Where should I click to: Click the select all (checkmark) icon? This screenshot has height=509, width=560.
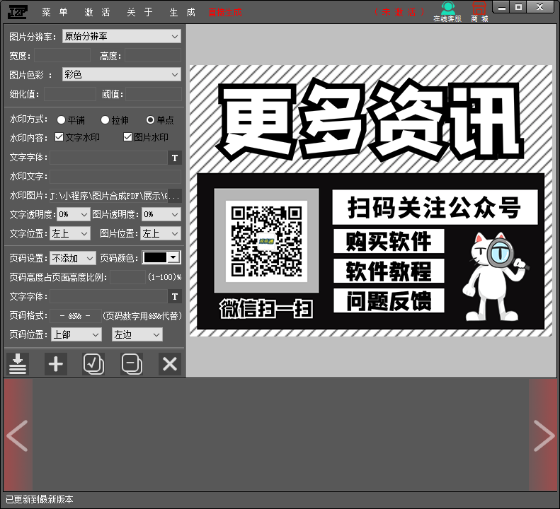click(x=93, y=363)
